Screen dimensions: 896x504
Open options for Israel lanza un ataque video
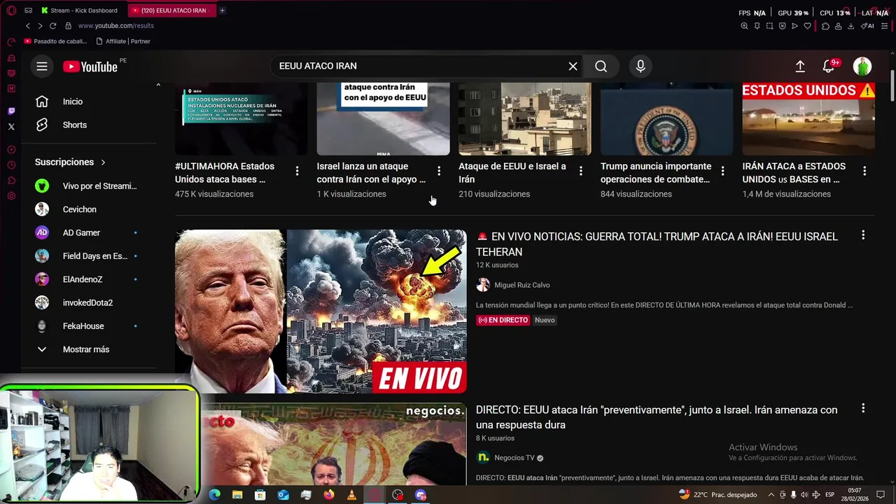(439, 171)
